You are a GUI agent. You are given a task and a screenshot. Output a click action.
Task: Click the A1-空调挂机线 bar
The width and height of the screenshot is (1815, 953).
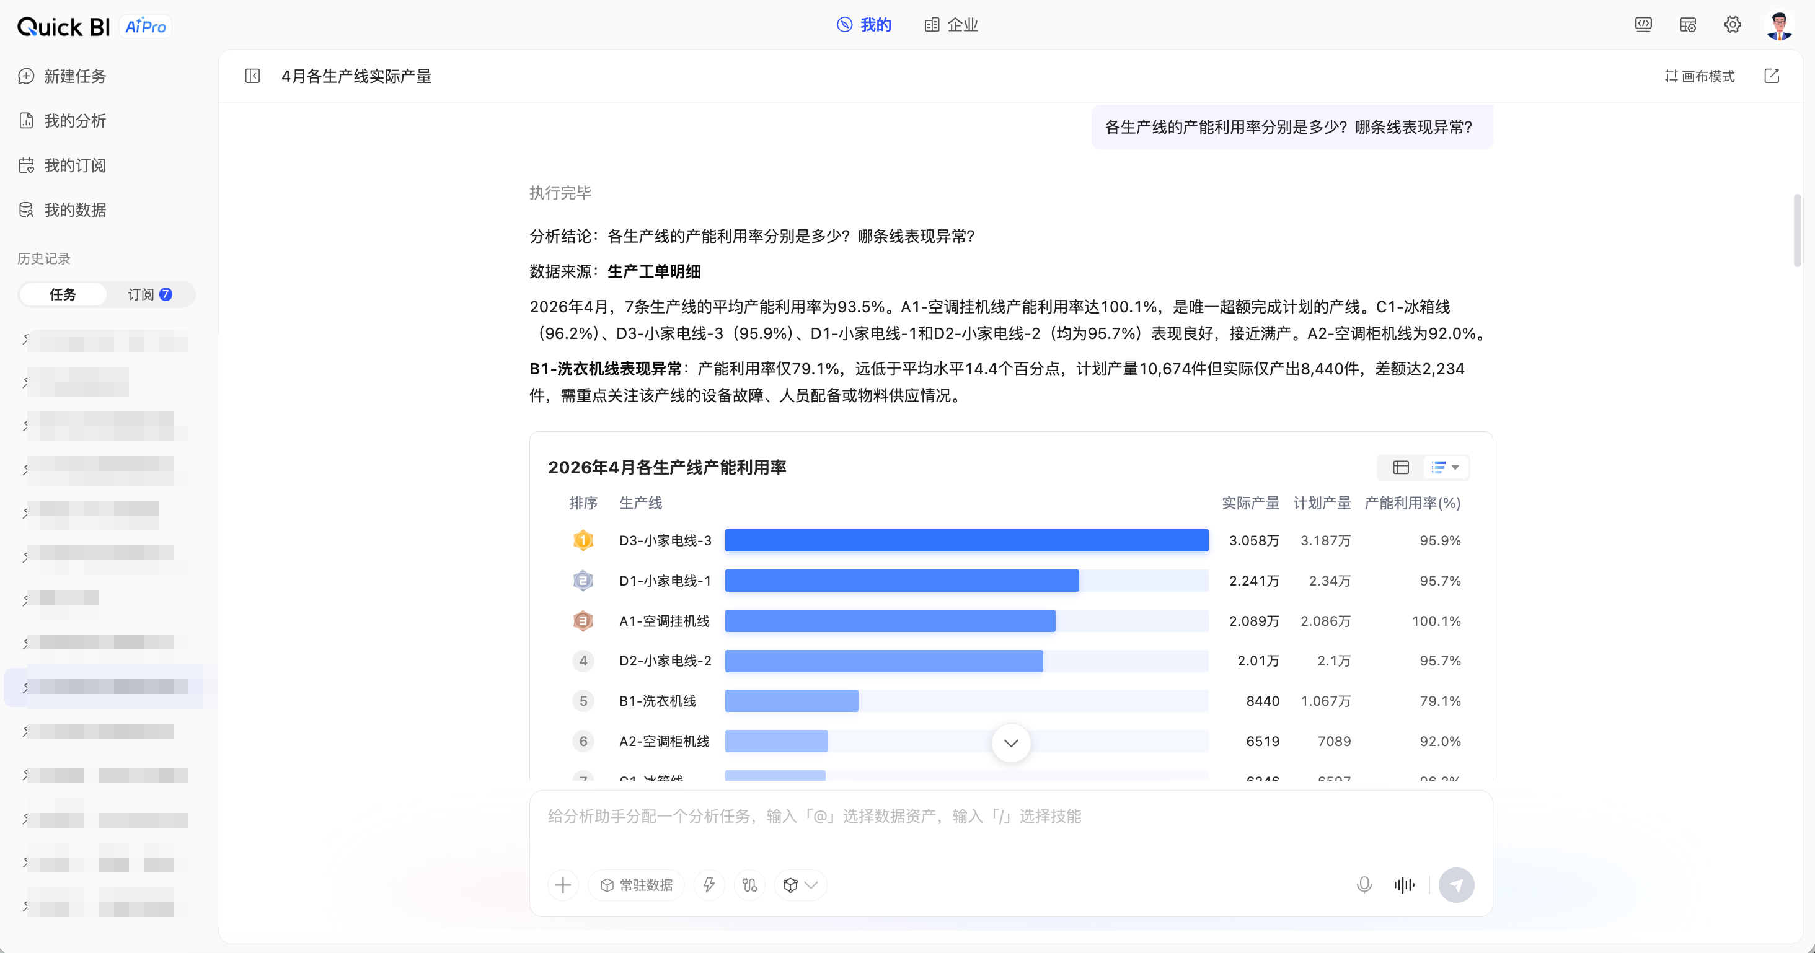890,620
